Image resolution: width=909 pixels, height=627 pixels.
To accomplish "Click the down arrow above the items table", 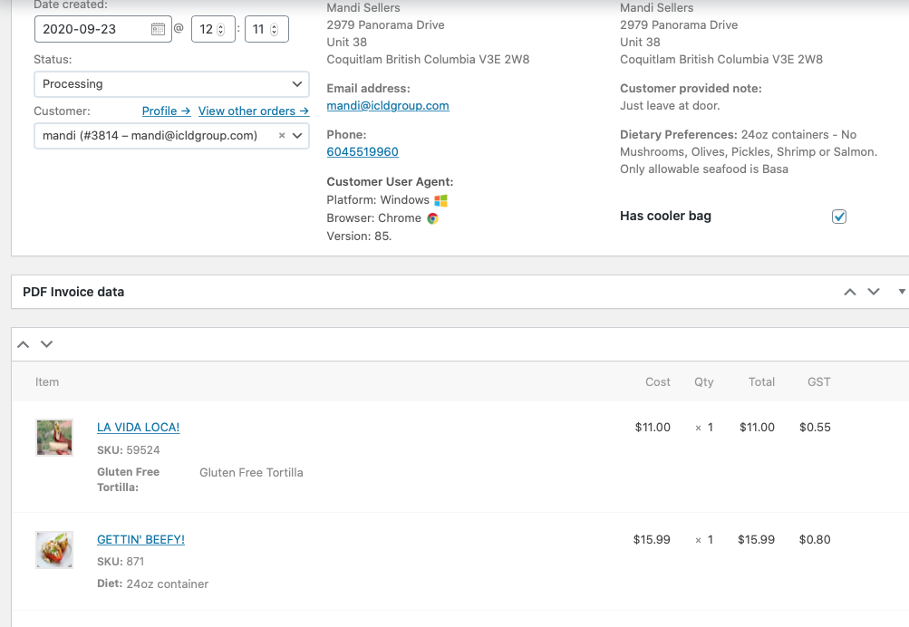I will pos(47,344).
